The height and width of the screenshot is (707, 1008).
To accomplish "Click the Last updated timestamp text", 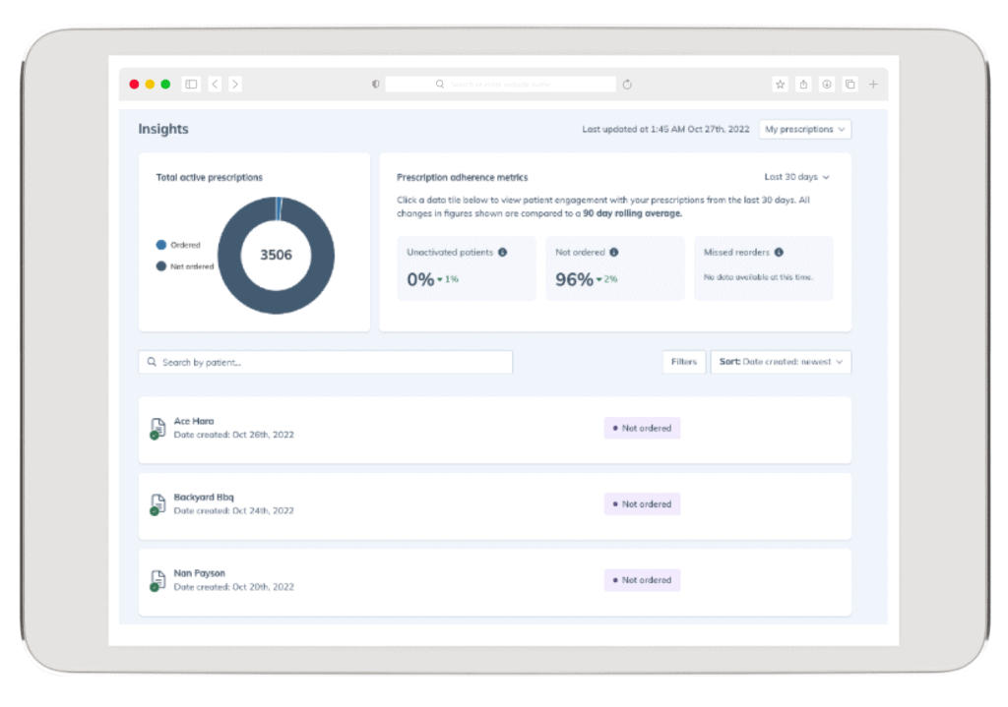I will pyautogui.click(x=666, y=129).
